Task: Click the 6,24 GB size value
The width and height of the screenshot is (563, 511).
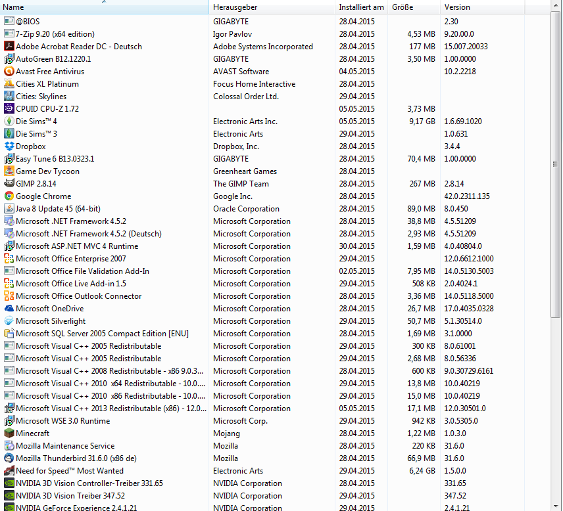Action: pos(422,470)
